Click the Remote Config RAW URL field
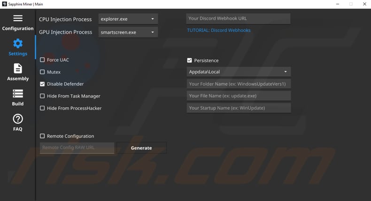Screen dimensions: 371x201 77,148
